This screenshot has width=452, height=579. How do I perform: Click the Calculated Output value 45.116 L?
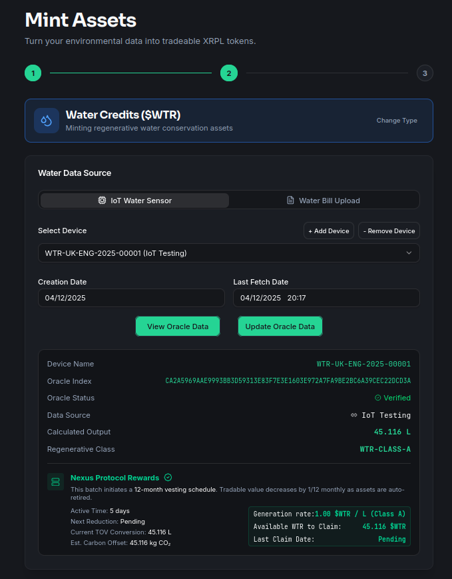tap(392, 432)
